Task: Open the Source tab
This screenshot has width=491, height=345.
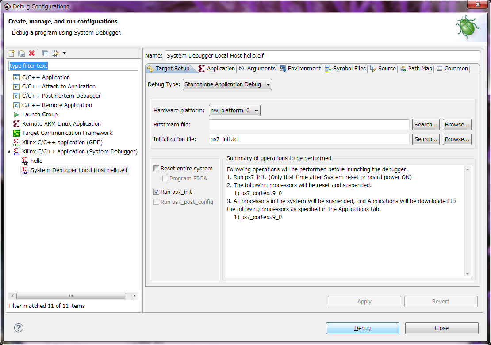Action: tap(383, 69)
